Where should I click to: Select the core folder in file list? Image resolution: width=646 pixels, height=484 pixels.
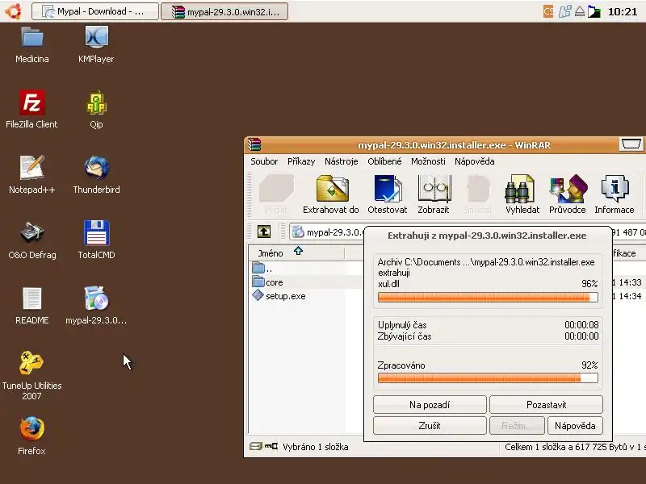[x=268, y=282]
